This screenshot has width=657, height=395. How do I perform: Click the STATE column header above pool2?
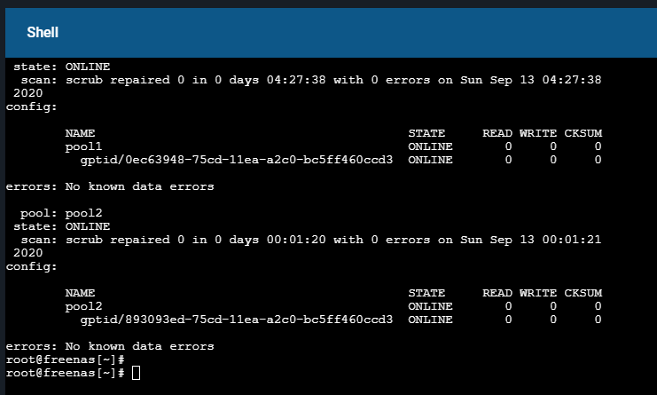coord(426,292)
